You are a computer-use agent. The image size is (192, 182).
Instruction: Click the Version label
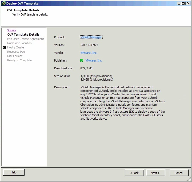point(59,45)
